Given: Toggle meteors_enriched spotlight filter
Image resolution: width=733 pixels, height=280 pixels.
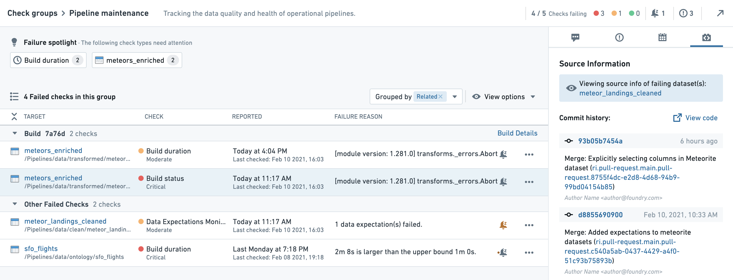Looking at the screenshot, I should 137,60.
